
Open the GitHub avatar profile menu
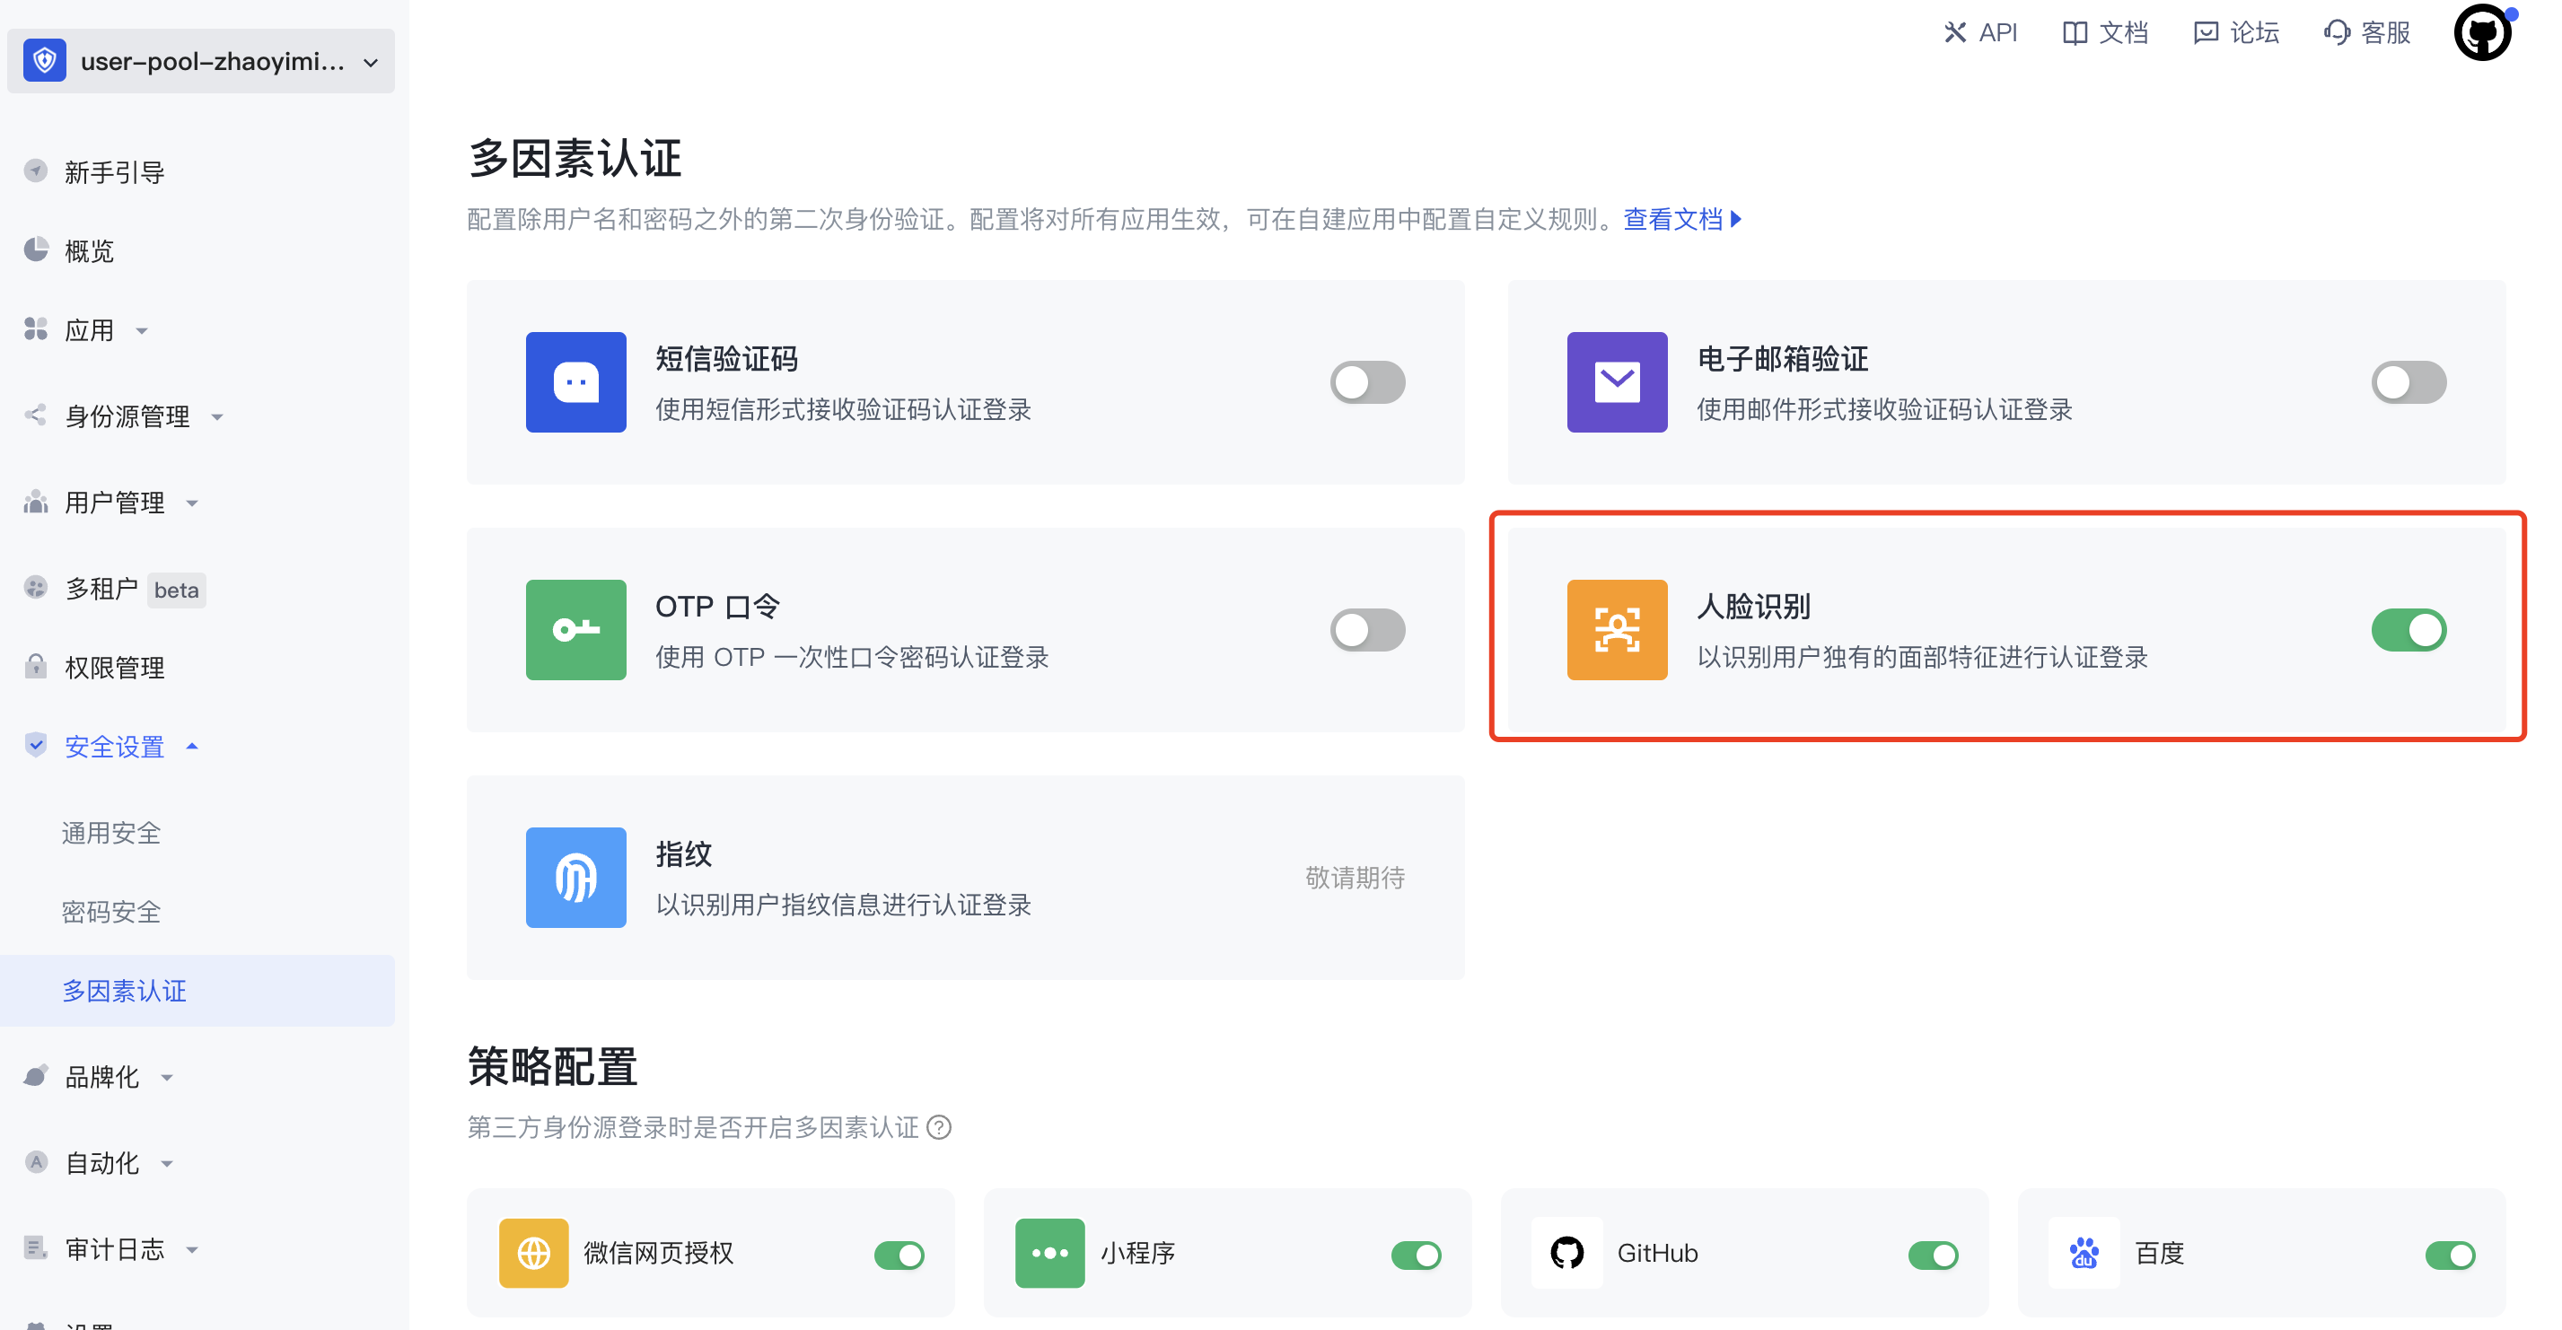(2481, 33)
